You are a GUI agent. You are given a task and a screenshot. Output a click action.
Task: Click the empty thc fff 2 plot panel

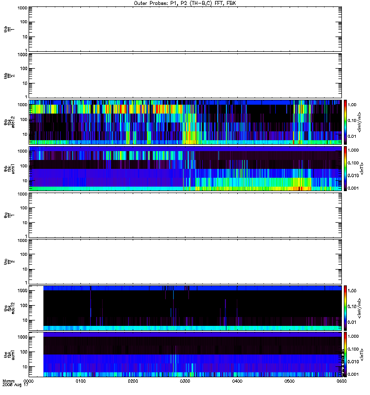[x=185, y=262]
